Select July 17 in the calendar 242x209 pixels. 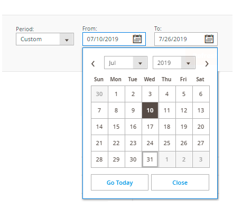pos(150,127)
